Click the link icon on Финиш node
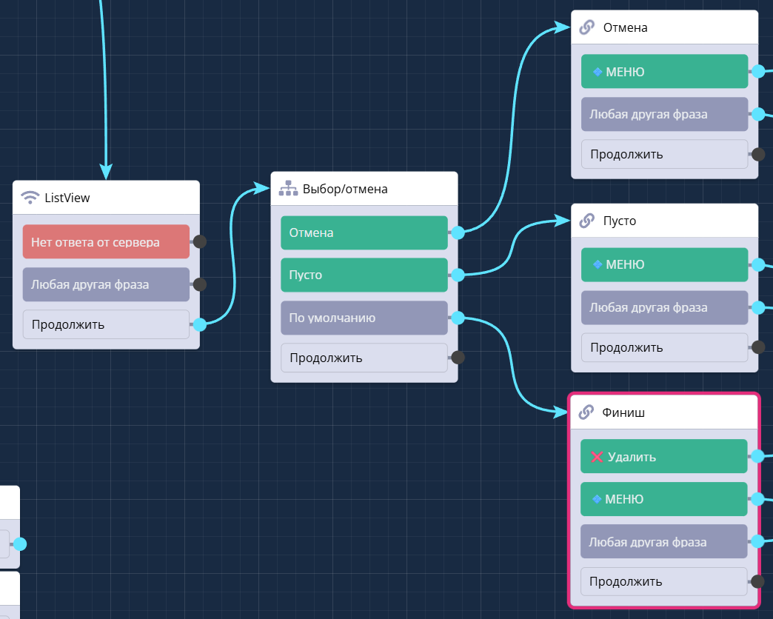The height and width of the screenshot is (619, 773). [x=586, y=412]
